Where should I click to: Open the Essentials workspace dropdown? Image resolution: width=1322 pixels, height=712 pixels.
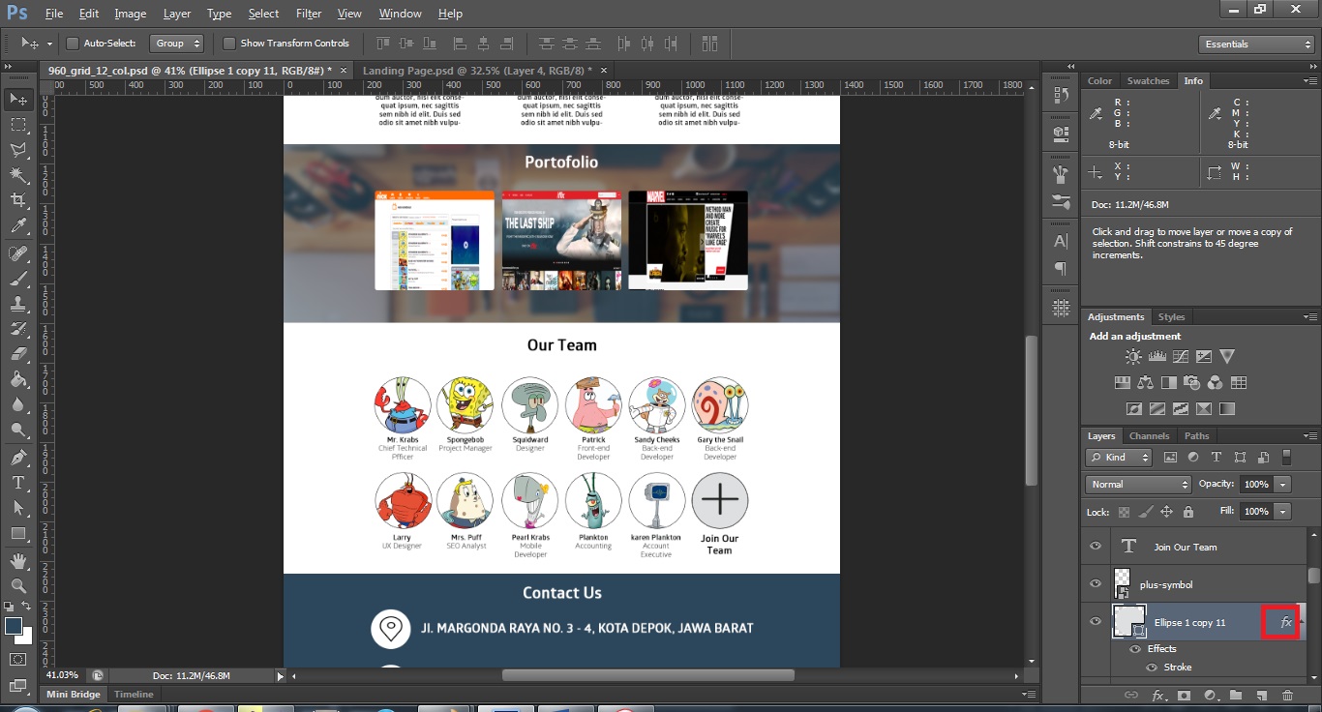pyautogui.click(x=1255, y=44)
